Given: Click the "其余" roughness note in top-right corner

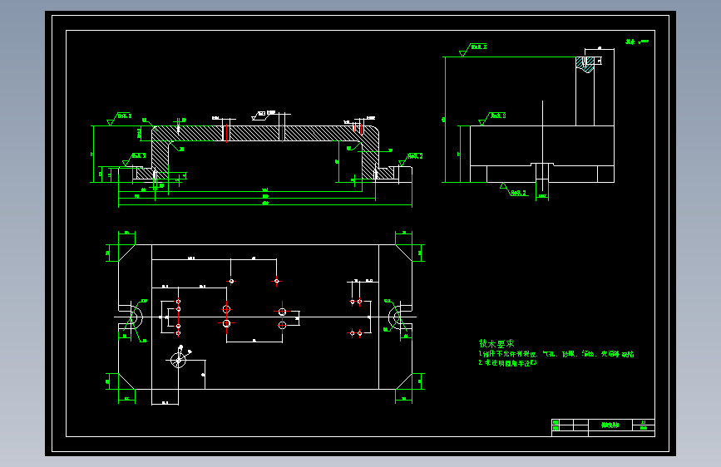Looking at the screenshot, I should click(x=637, y=42).
